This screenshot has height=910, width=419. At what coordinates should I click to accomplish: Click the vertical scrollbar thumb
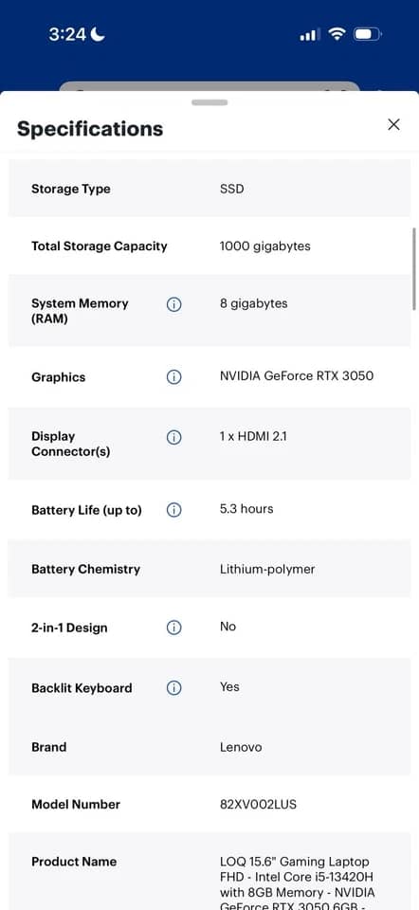pos(414,268)
